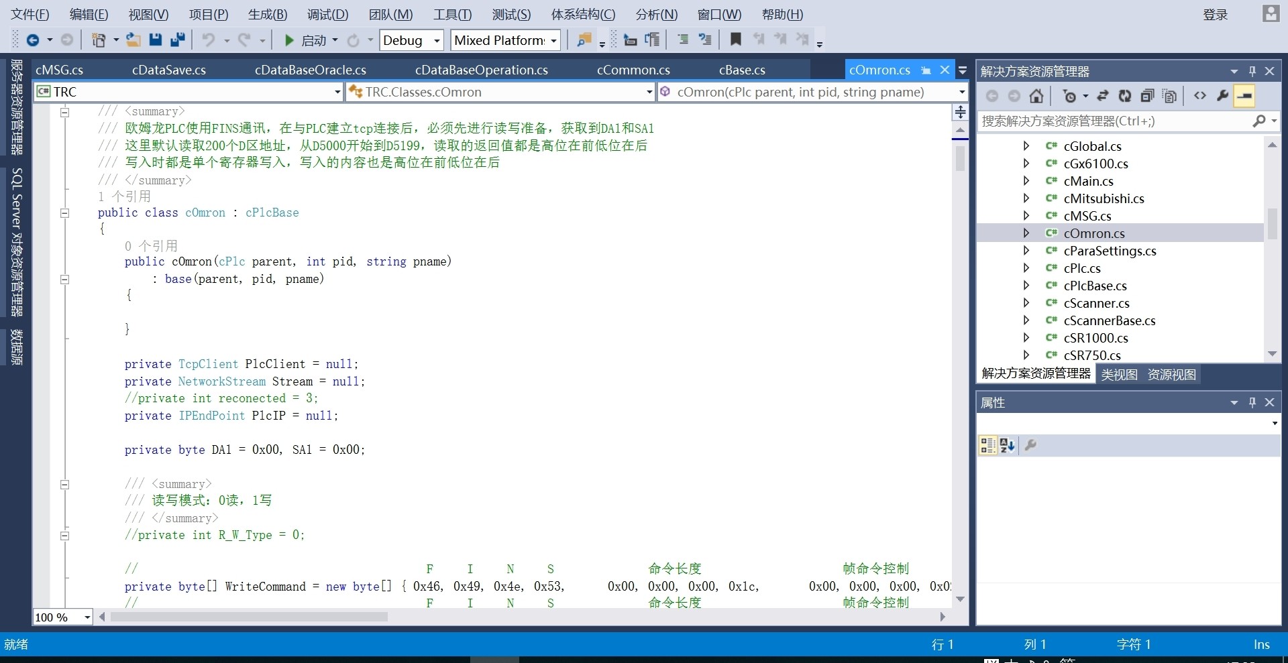Toggle the highlighted Preview Selected Items button
Image resolution: width=1288 pixels, height=663 pixels.
1244,97
